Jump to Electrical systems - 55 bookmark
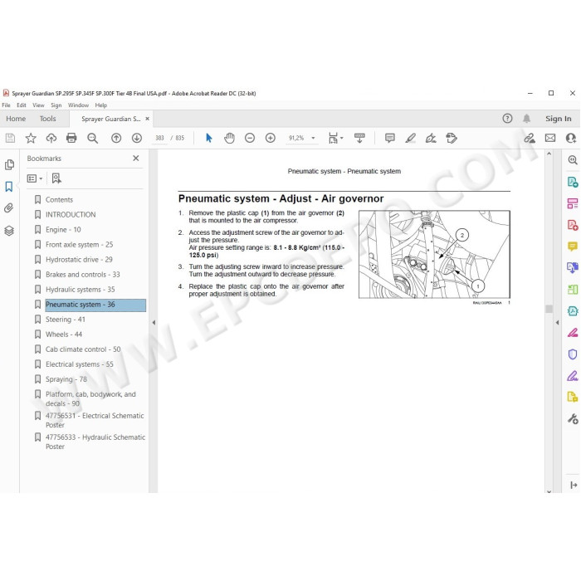Screen dimensions: 581x581 point(80,364)
